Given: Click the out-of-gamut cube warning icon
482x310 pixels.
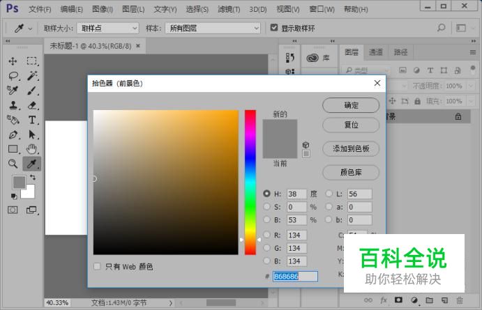Looking at the screenshot, I should click(306, 145).
